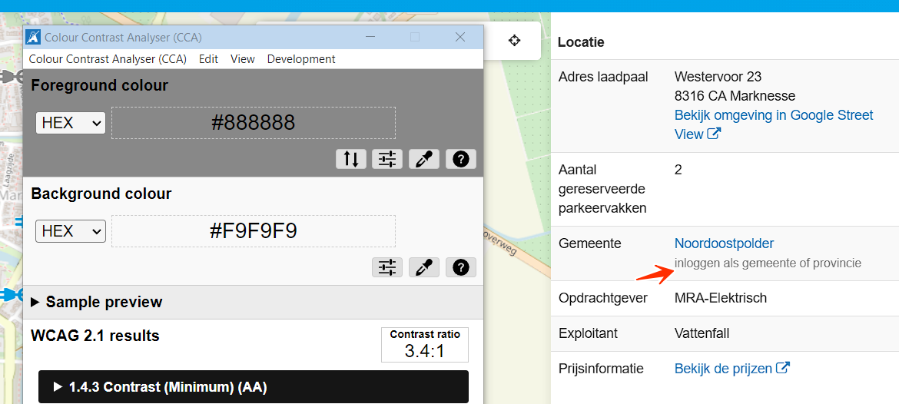
Task: Open background HEX format dropdown
Action: click(71, 231)
